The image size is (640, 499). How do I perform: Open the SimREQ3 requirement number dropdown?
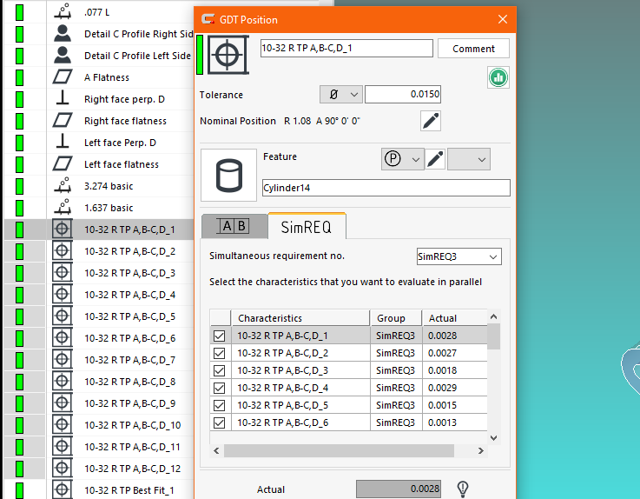tap(458, 256)
